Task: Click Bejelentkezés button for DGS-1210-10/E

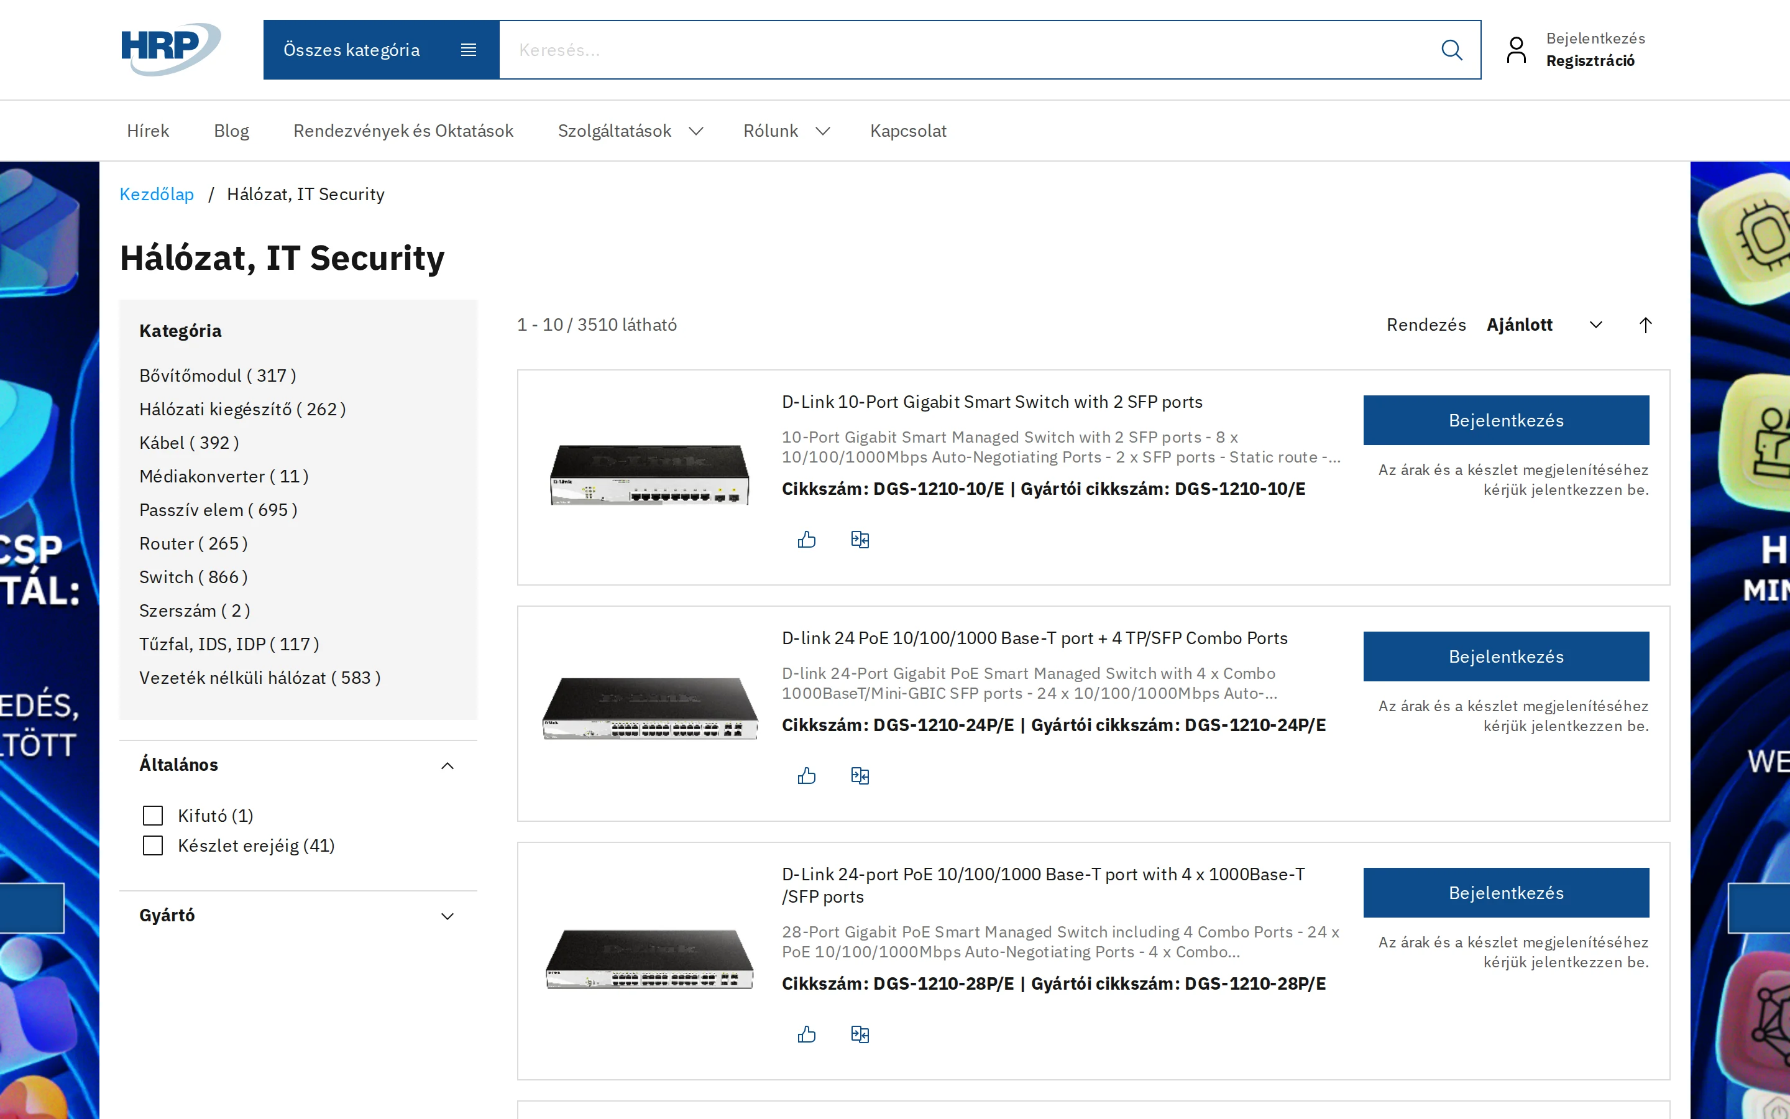Action: (x=1506, y=420)
